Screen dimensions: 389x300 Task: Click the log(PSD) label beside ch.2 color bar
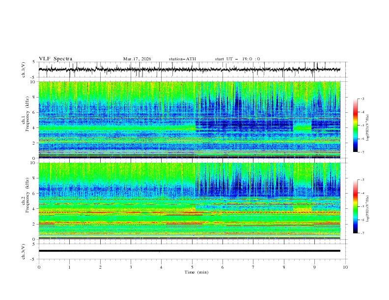(x=367, y=209)
